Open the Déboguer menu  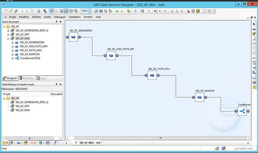[60, 17]
